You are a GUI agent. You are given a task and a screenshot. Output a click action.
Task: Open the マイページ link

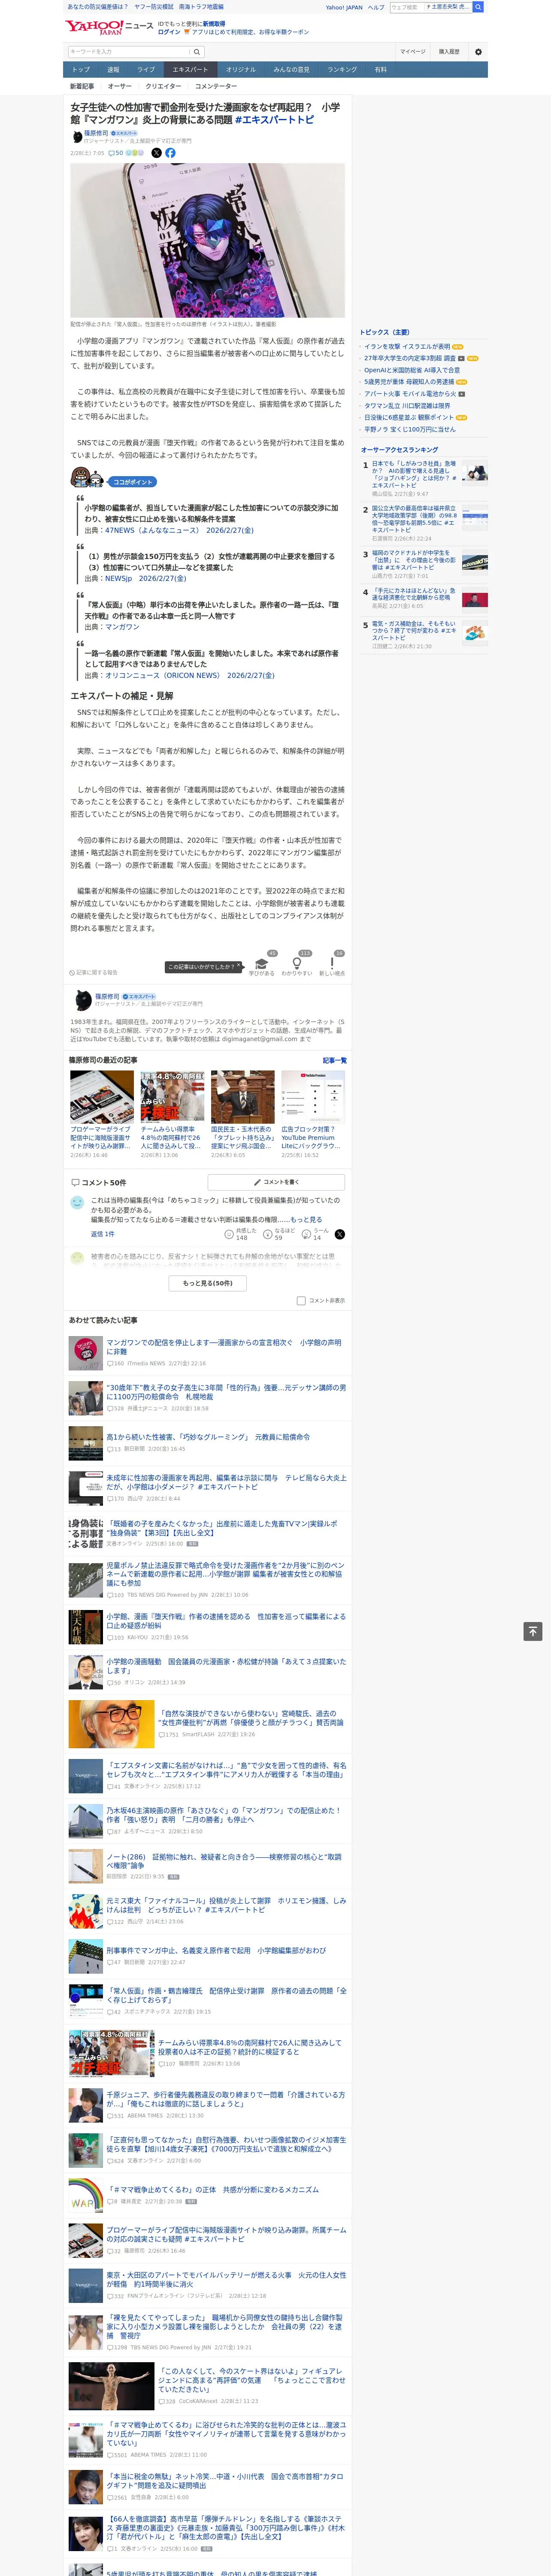pos(413,52)
